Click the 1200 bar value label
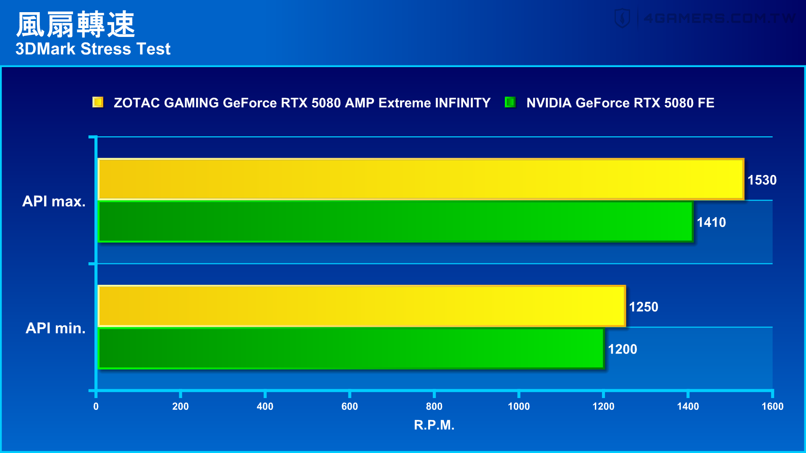The width and height of the screenshot is (806, 453). [623, 349]
